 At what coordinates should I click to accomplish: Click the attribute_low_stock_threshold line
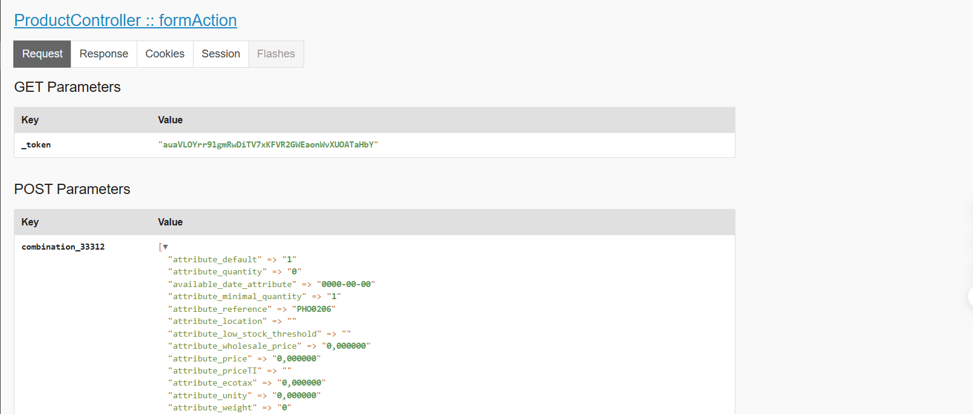pyautogui.click(x=259, y=334)
